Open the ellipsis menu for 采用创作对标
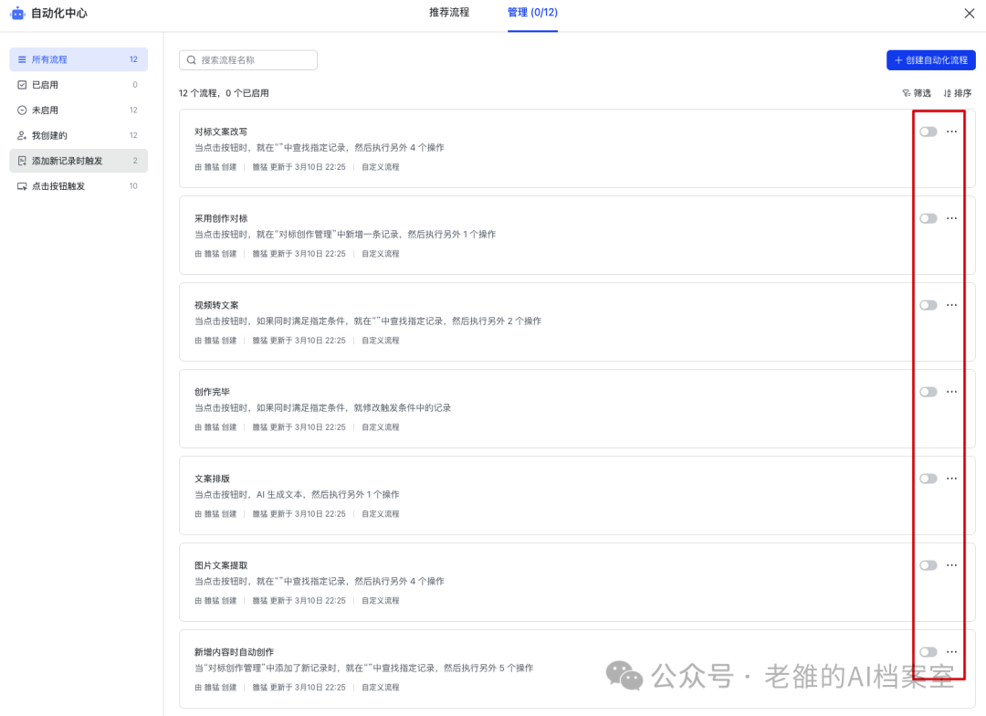The height and width of the screenshot is (716, 986). (x=951, y=218)
